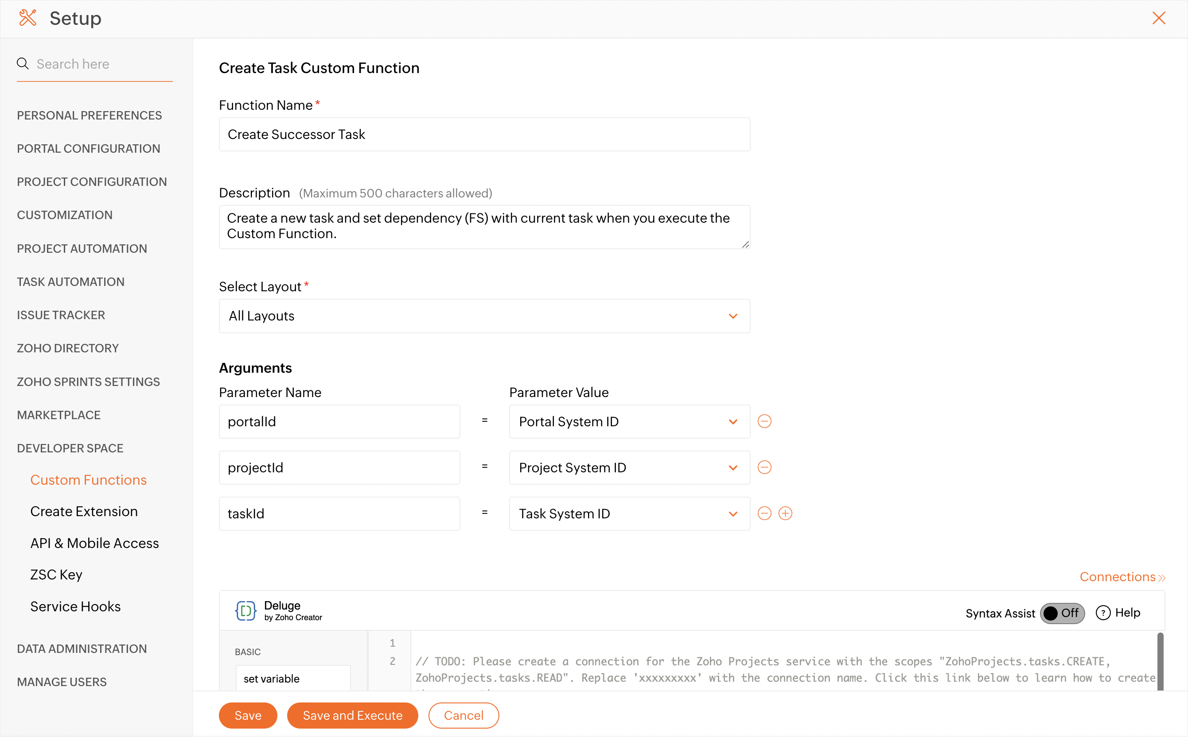The height and width of the screenshot is (737, 1188).
Task: Click the Help question mark icon
Action: pos(1102,613)
